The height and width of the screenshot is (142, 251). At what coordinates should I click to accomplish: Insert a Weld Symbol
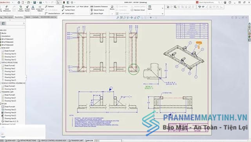68,13
